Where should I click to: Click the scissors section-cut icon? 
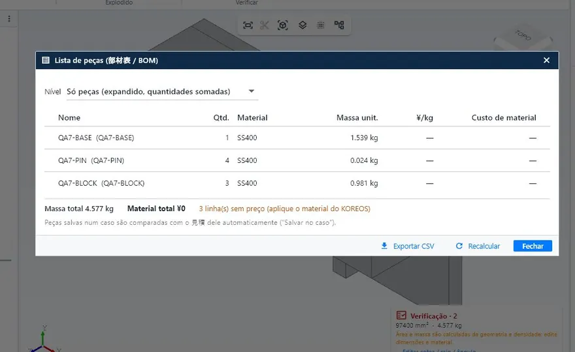point(265,25)
